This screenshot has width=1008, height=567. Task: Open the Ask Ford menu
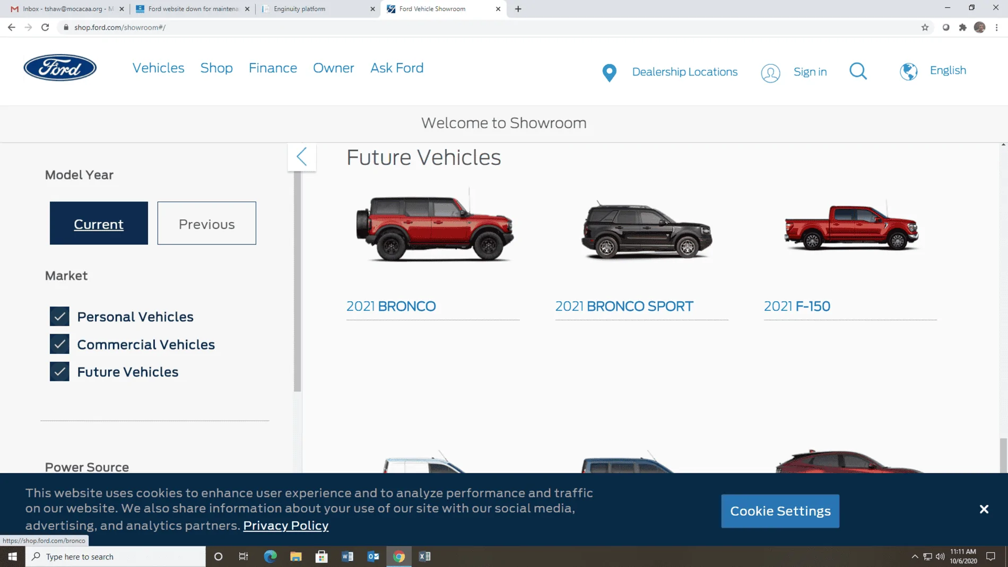(x=397, y=68)
